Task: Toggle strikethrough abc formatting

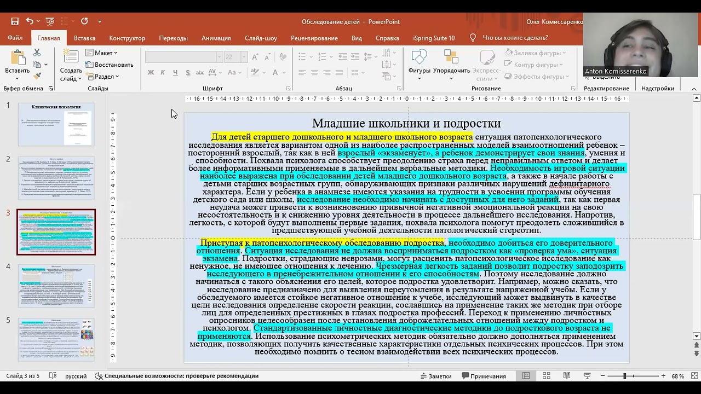Action: point(200,72)
